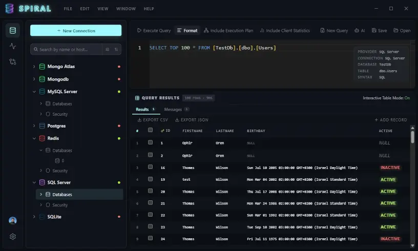Viewport: 418px width, 251px height.
Task: Click the Query Results table icon
Action: click(137, 98)
